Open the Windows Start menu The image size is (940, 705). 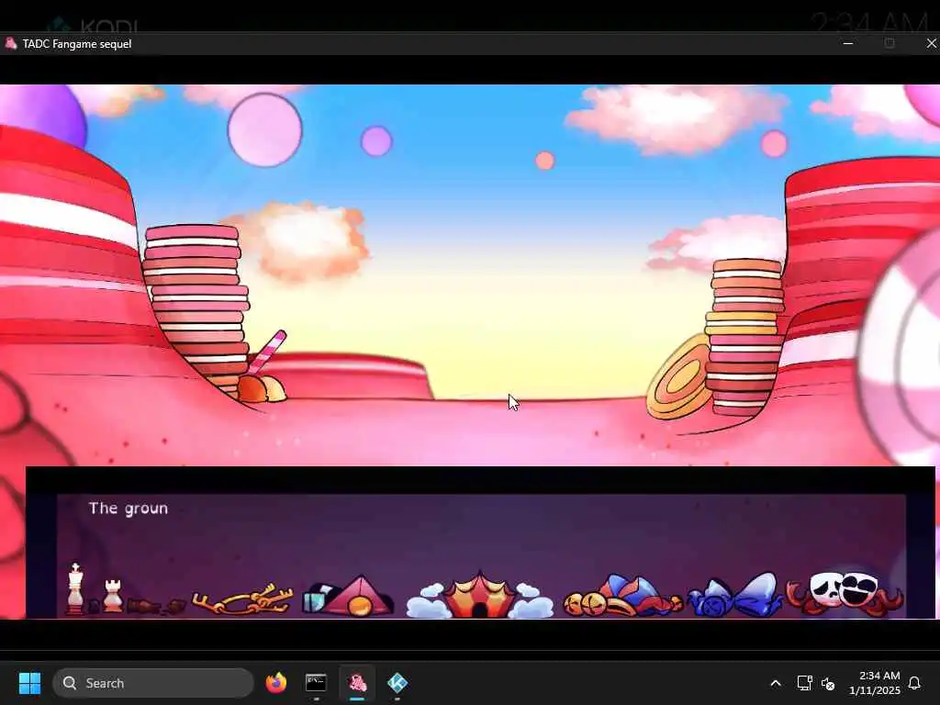tap(29, 683)
